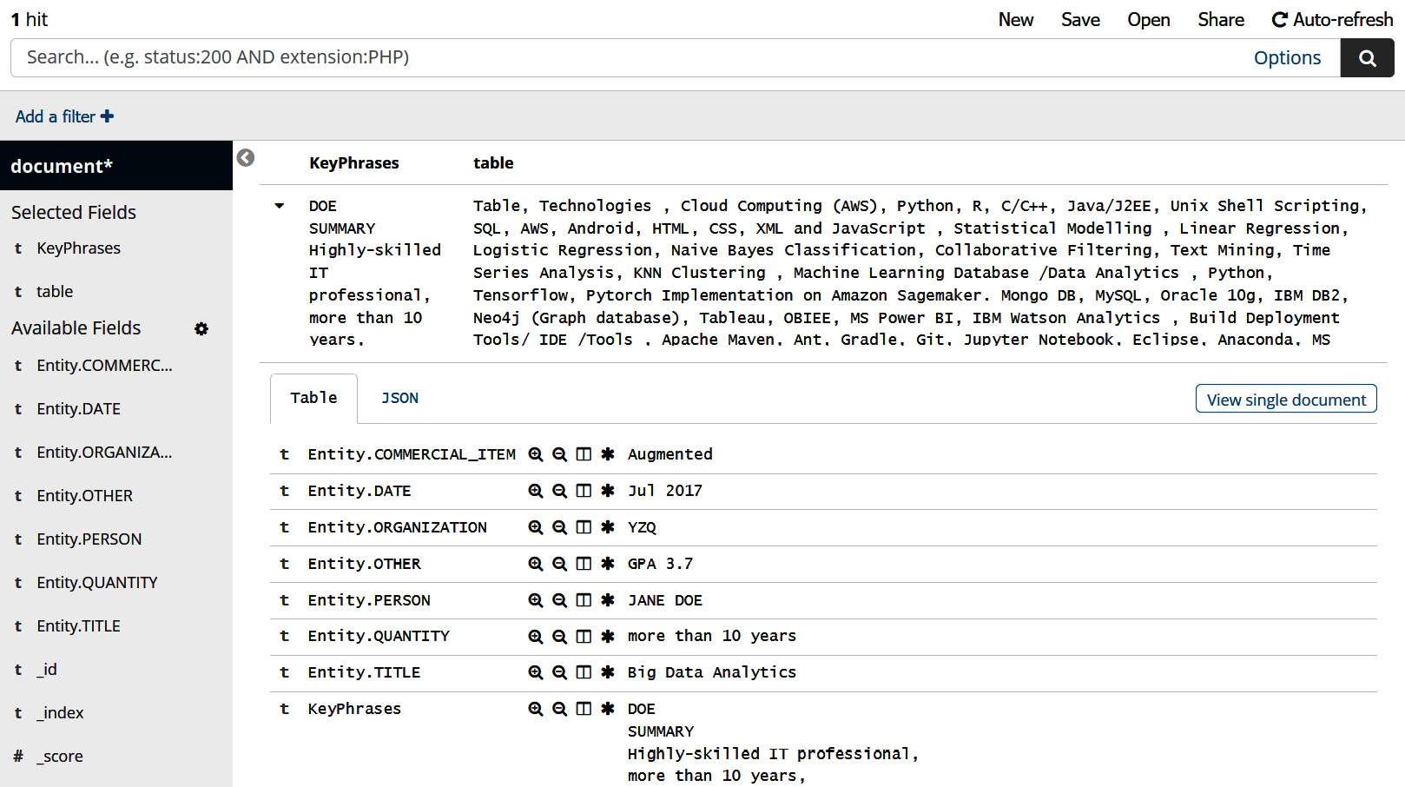The image size is (1405, 787).
Task: Filter out value on Entity.PERSON row
Action: tap(560, 600)
